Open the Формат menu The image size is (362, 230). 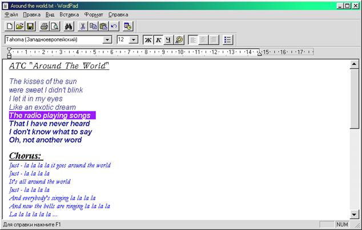(x=94, y=14)
